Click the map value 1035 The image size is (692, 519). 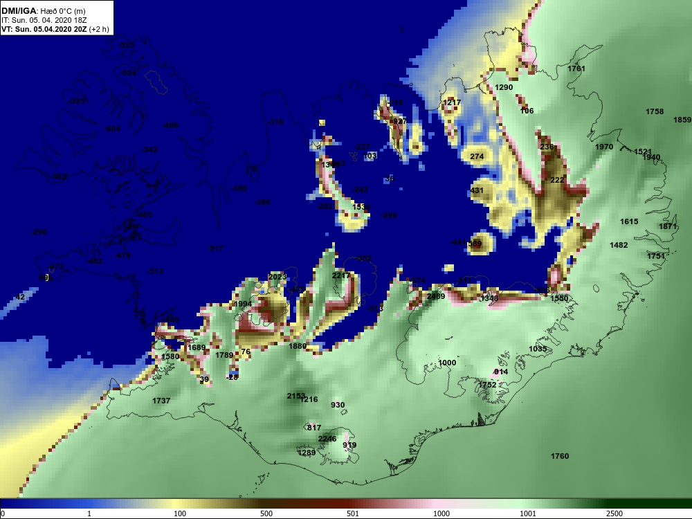(x=538, y=349)
